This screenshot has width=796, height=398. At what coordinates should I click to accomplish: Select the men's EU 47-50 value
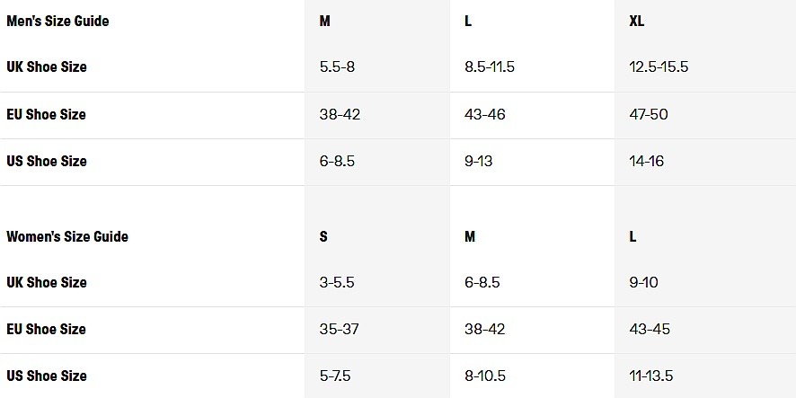click(649, 114)
